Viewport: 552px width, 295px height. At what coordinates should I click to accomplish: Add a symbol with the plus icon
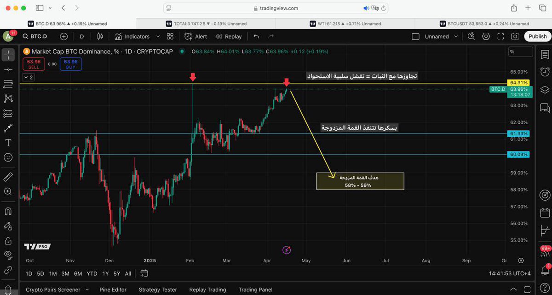click(63, 36)
